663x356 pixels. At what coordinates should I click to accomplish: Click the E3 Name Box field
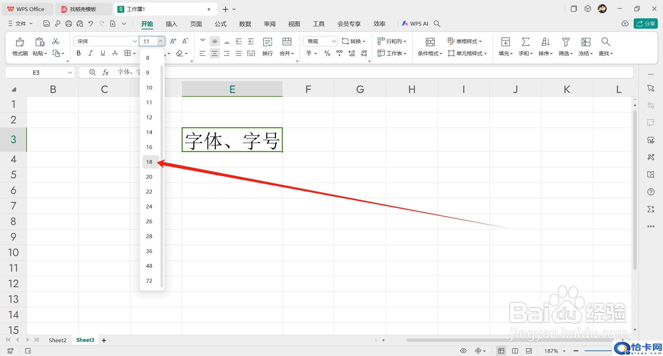(x=36, y=73)
